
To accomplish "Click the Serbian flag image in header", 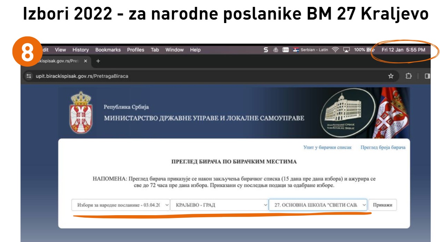I will [x=392, y=113].
